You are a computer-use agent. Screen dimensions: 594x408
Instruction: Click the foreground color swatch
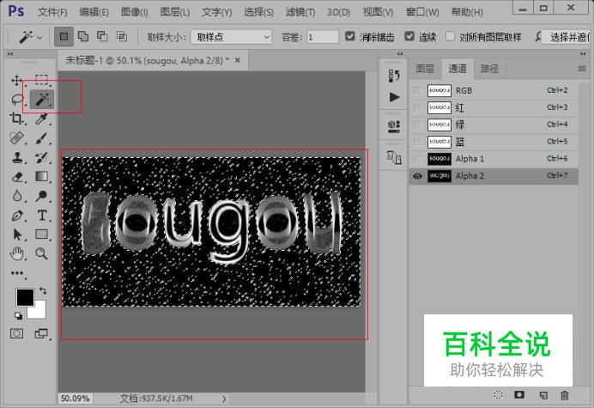pyautogui.click(x=25, y=297)
